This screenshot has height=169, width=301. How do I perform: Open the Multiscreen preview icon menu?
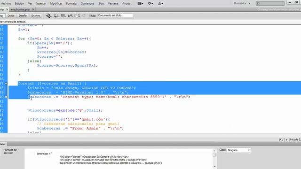pyautogui.click(x=48, y=15)
